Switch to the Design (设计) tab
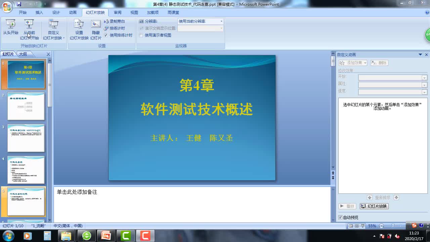Viewport: 430px width, 242px height. 56,12
